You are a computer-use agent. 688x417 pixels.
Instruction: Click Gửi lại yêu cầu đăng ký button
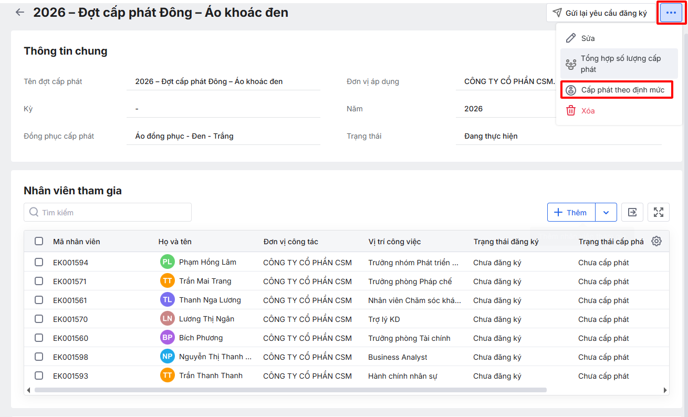pos(600,13)
